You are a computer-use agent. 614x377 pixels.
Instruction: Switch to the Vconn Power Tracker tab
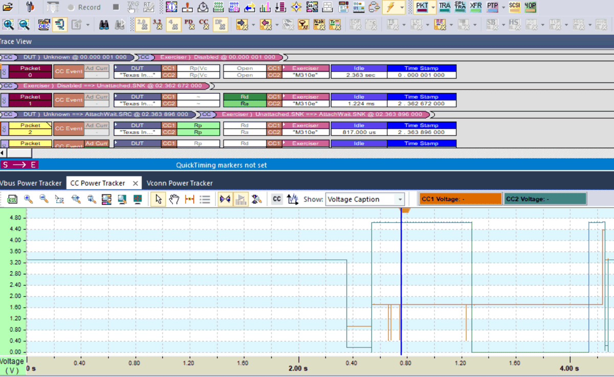click(180, 183)
